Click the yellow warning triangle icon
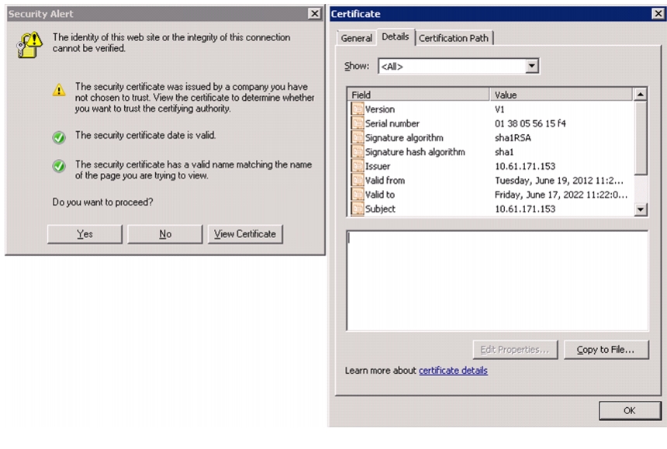 tap(59, 90)
